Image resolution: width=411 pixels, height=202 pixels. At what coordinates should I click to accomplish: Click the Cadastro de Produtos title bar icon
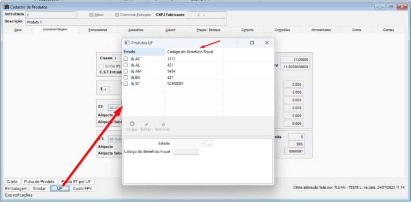[x=6, y=7]
